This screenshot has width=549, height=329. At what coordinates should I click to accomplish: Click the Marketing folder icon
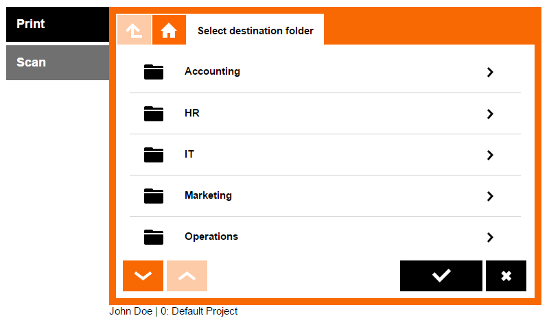154,196
